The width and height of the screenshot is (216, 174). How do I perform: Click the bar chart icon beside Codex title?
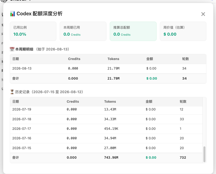coord(13,14)
